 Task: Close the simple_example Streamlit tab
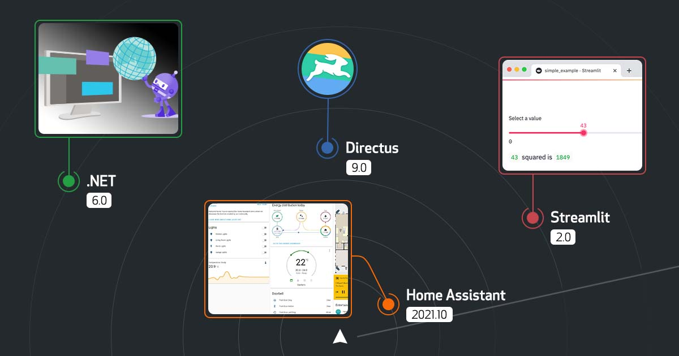pyautogui.click(x=615, y=71)
